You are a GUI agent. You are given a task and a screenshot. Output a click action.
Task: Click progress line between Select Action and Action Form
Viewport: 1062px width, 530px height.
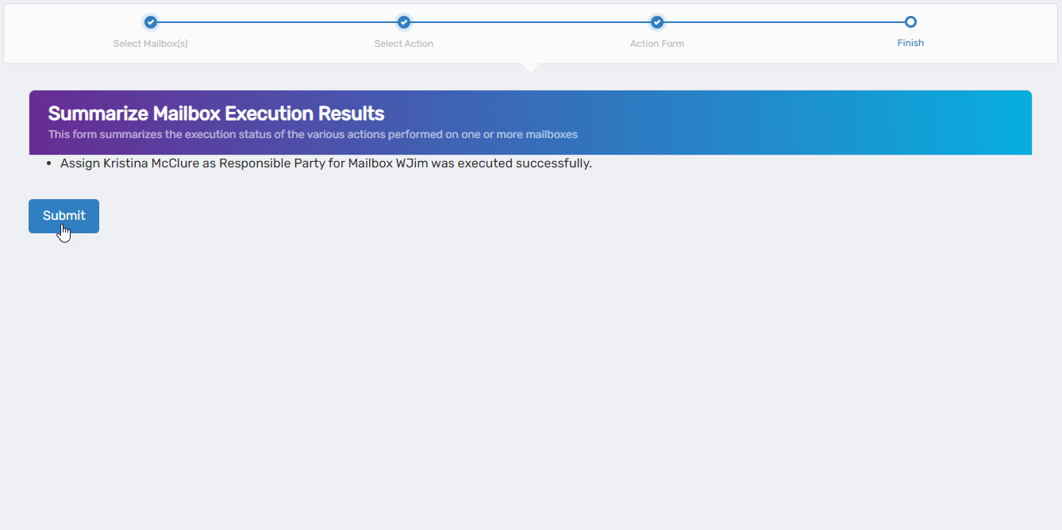[530, 22]
